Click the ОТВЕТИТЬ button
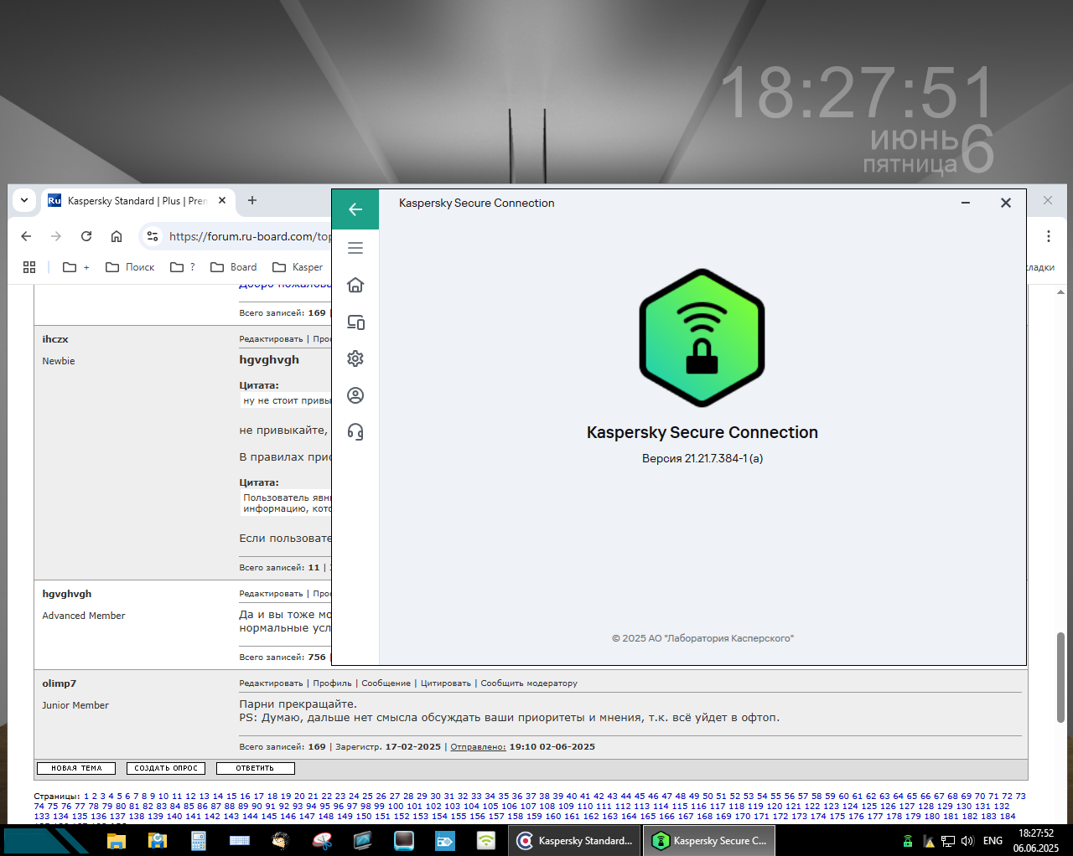 [256, 768]
